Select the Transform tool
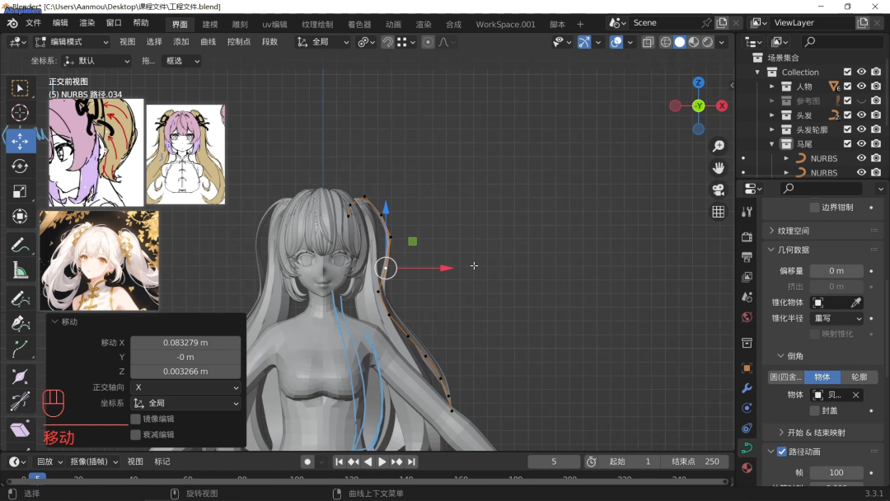The height and width of the screenshot is (501, 890). coord(20,216)
